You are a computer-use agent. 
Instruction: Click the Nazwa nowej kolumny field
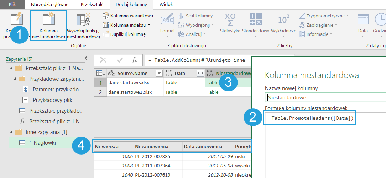[x=325, y=97]
